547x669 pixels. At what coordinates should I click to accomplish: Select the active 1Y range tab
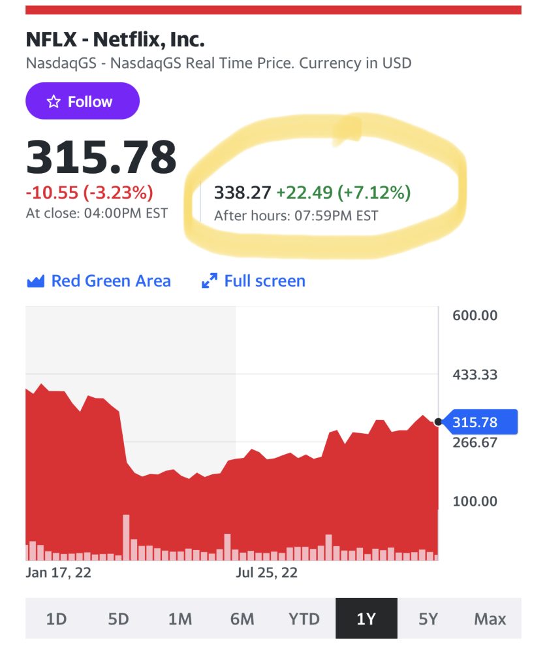point(366,619)
